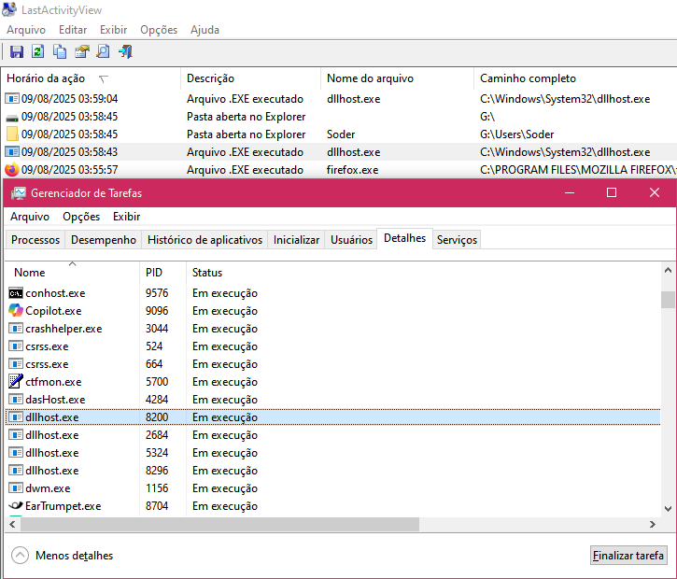This screenshot has width=677, height=579.
Task: Select the Detalhes tab
Action: (404, 238)
